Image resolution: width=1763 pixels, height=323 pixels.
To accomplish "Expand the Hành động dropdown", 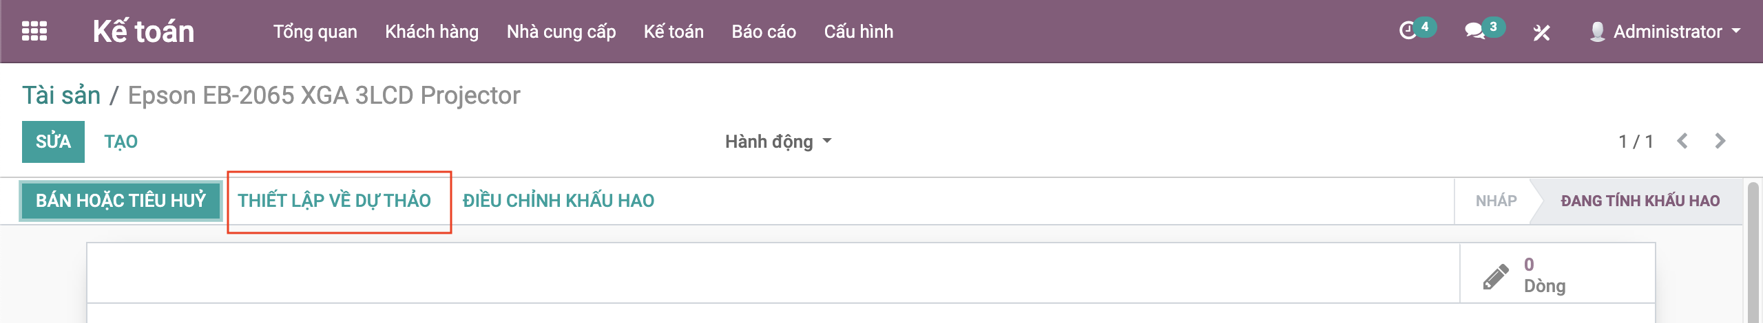I will pos(778,142).
